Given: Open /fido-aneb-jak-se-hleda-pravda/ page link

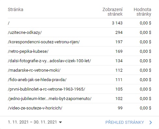Looking at the screenshot, I should [37, 80].
